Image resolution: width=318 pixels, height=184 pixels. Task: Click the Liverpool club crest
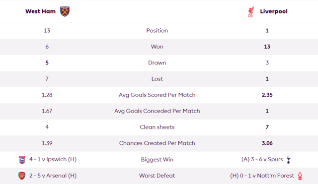[251, 12]
